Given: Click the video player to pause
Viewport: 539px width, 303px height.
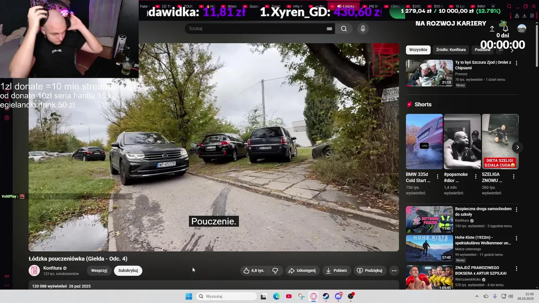Looking at the screenshot, I should click(213, 147).
